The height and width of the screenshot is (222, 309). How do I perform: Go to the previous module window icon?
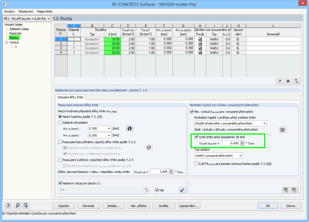click(18, 206)
